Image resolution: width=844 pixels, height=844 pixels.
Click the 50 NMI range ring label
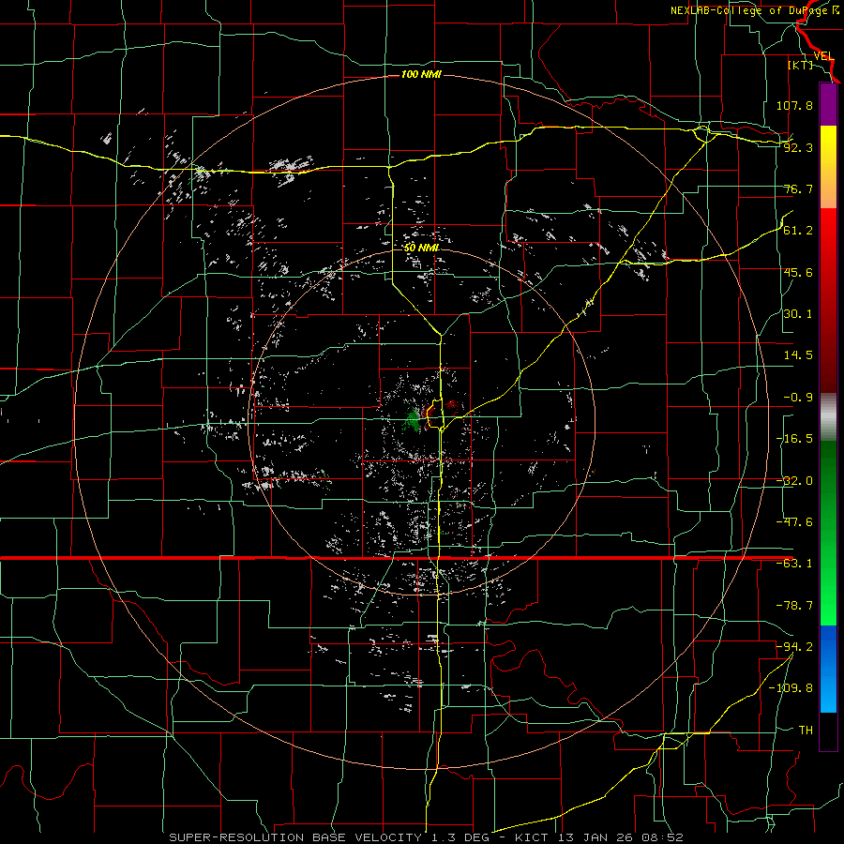(421, 249)
